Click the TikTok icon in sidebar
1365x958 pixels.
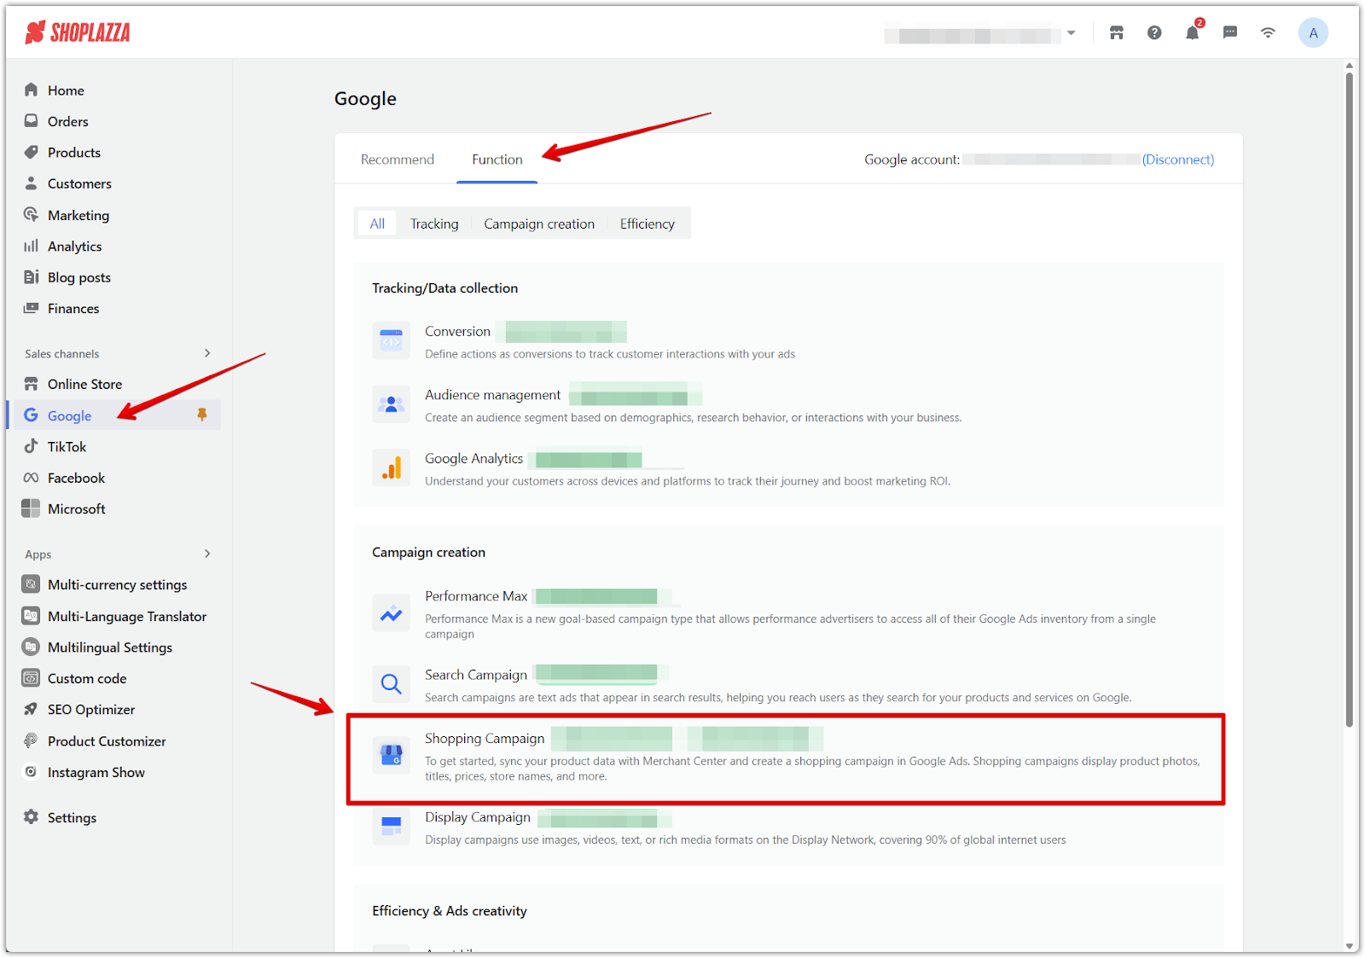point(32,446)
